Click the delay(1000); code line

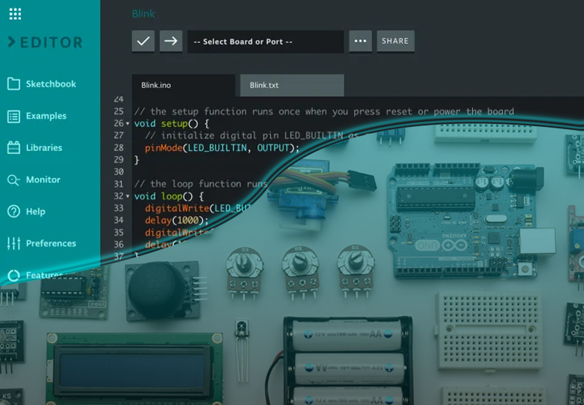click(177, 220)
